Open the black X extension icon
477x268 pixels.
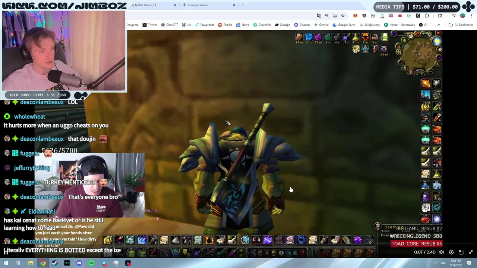coord(418,16)
